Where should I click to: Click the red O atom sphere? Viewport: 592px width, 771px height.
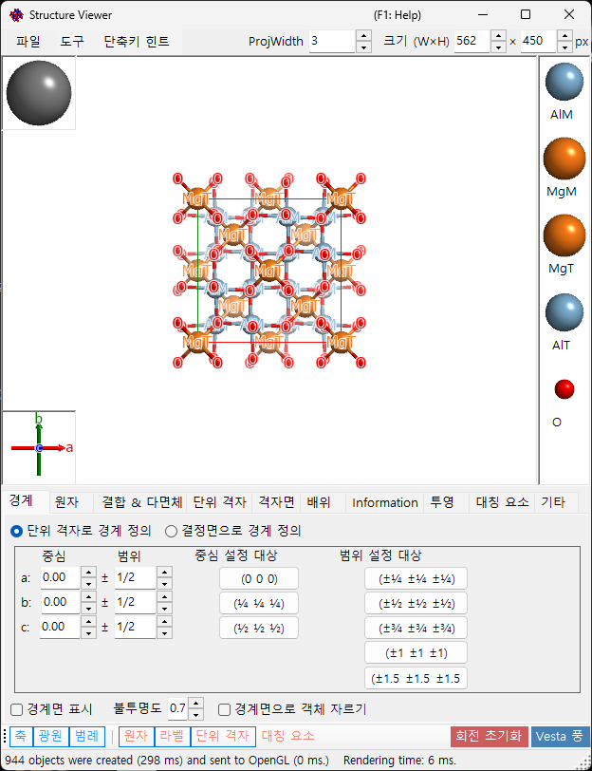(564, 389)
